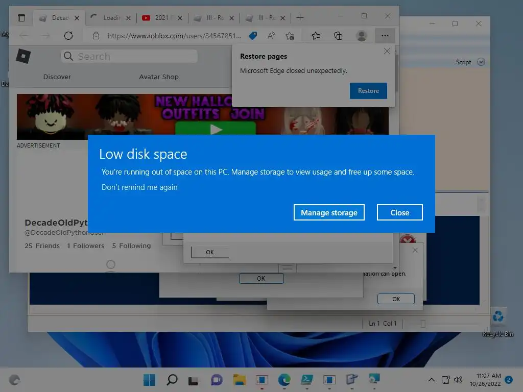Click the Read aloud icon

click(271, 36)
